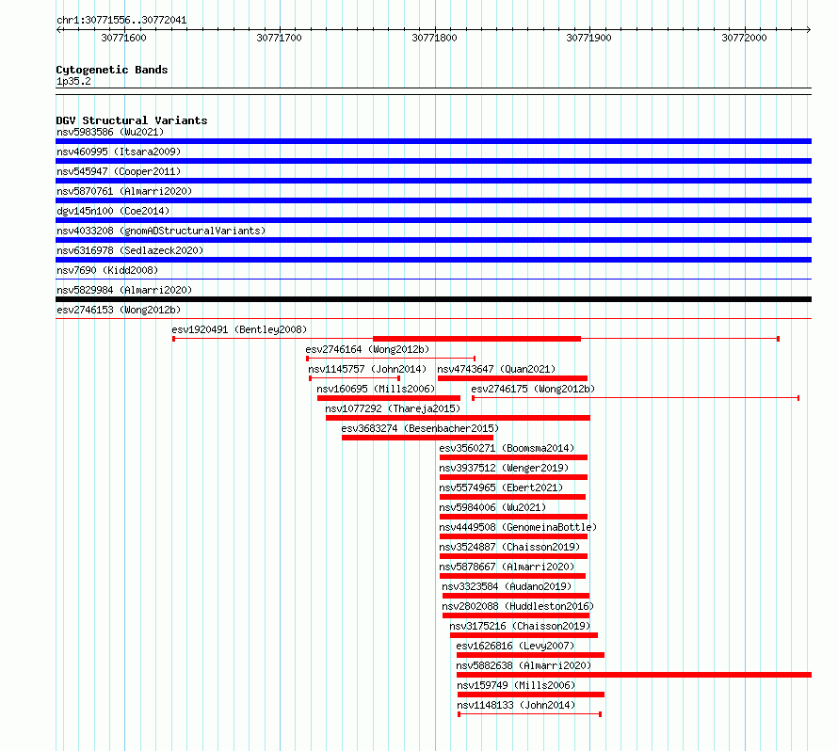This screenshot has height=751, width=838.
Task: Open nsv4449508 (GenomeinaBottle) label
Action: click(x=518, y=527)
